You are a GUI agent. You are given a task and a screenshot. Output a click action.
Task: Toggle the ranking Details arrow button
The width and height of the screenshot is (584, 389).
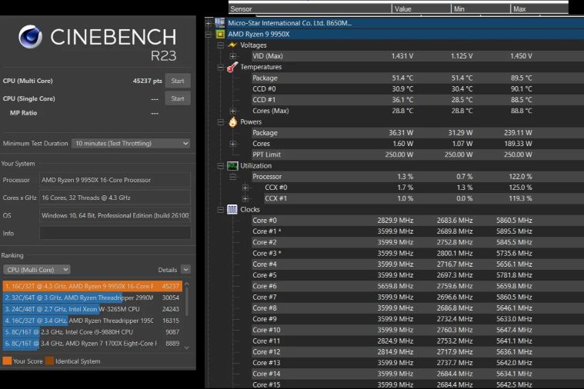click(x=186, y=270)
